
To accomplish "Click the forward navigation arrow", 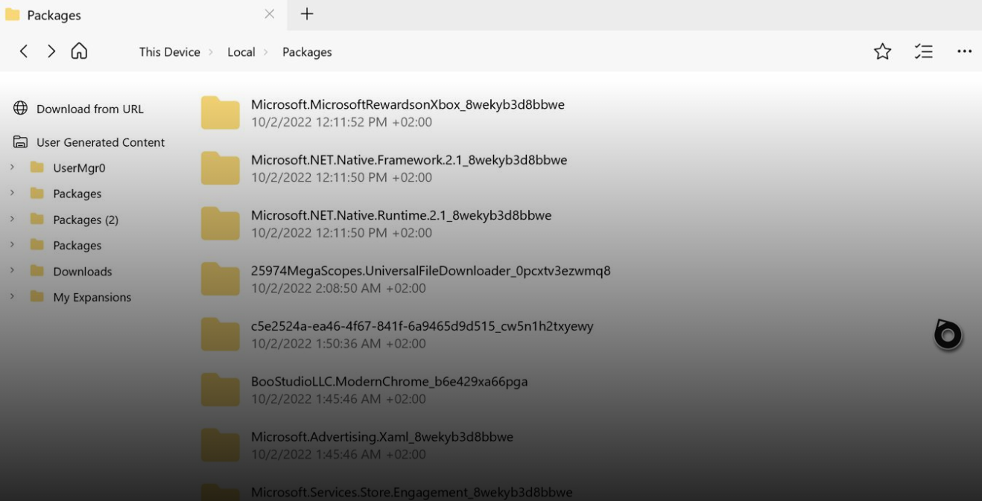I will tap(51, 51).
